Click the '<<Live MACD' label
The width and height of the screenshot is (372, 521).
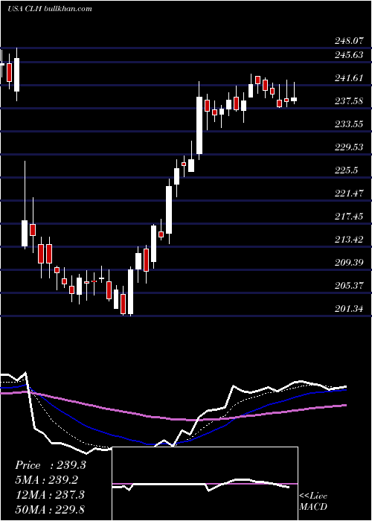[313, 501]
